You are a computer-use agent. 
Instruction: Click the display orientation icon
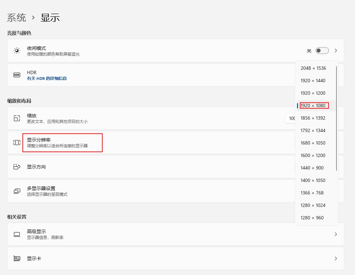click(17, 167)
